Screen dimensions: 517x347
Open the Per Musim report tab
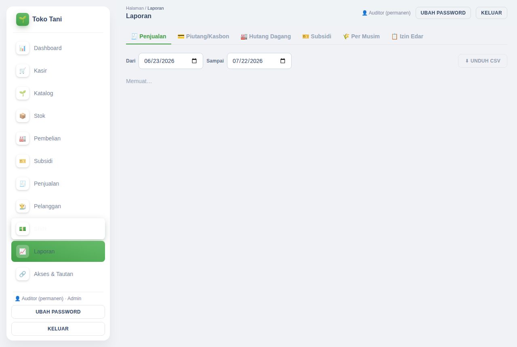tap(361, 36)
